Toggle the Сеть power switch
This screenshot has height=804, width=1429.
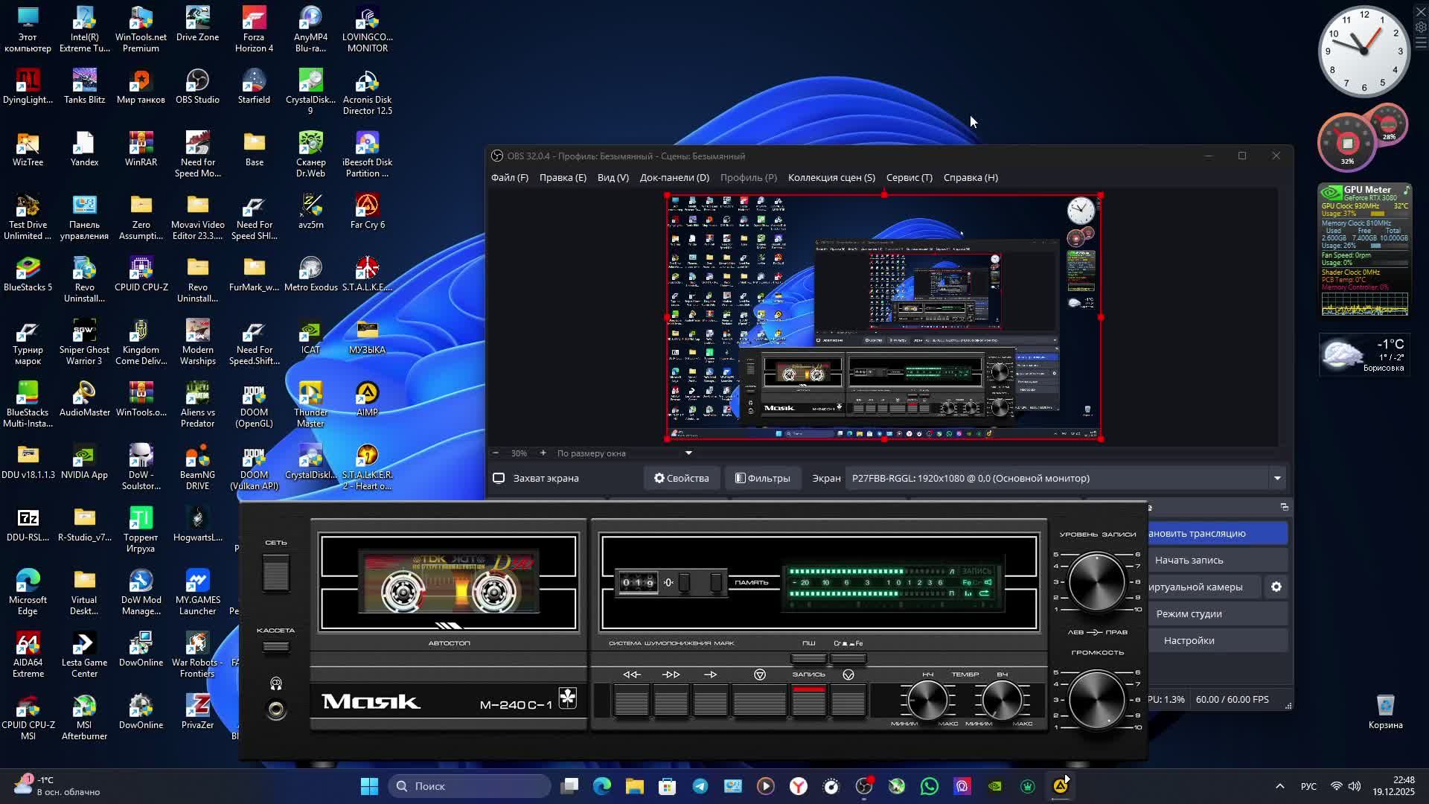tap(275, 573)
